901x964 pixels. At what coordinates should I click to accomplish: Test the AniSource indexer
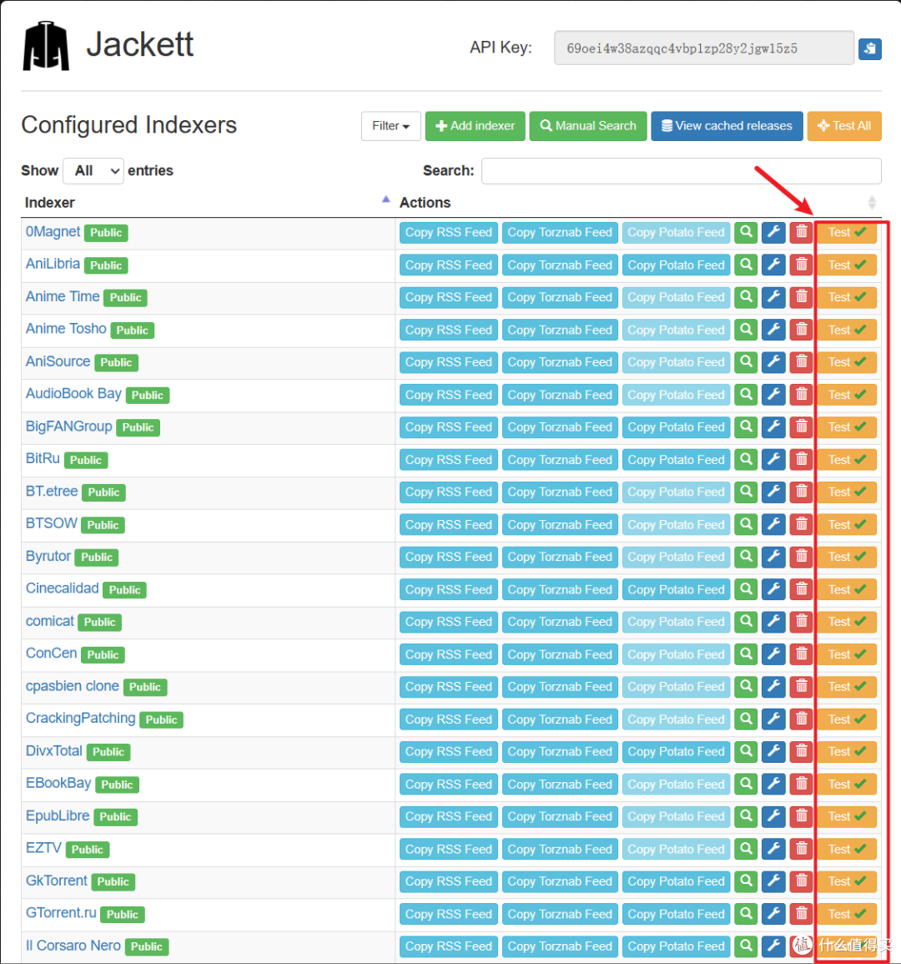pyautogui.click(x=847, y=362)
